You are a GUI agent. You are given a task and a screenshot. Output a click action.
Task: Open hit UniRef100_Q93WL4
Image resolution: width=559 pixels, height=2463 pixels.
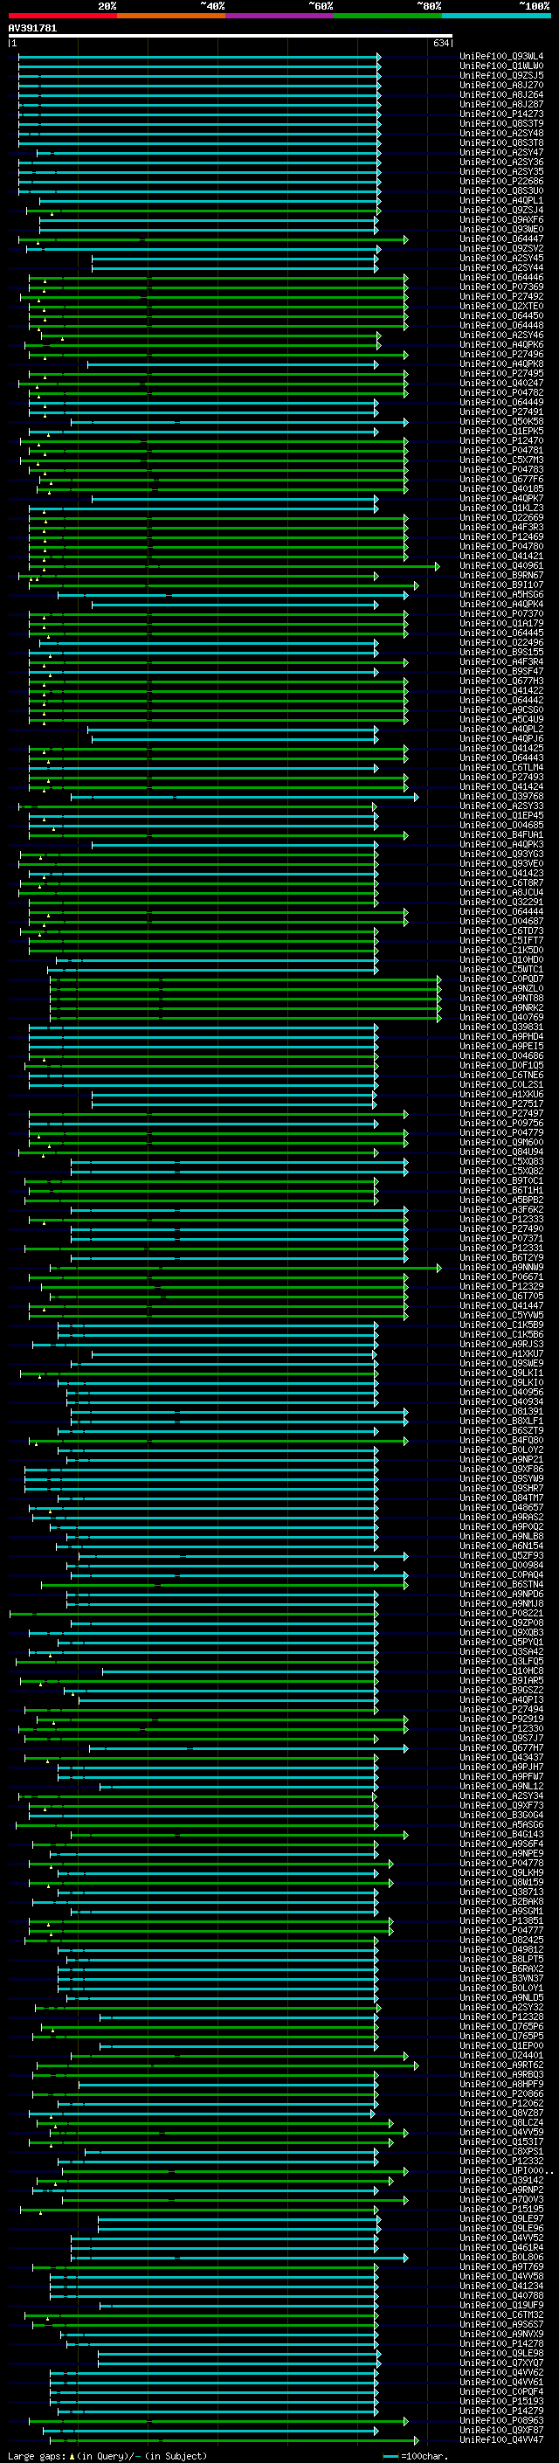501,58
